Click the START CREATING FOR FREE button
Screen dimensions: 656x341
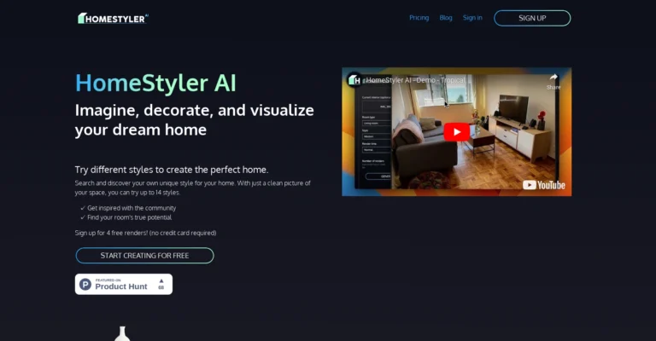[x=144, y=256]
